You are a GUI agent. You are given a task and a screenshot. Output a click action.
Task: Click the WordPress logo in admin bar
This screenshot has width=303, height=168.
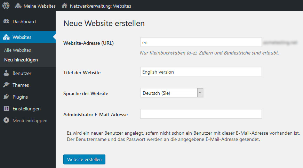[6, 6]
